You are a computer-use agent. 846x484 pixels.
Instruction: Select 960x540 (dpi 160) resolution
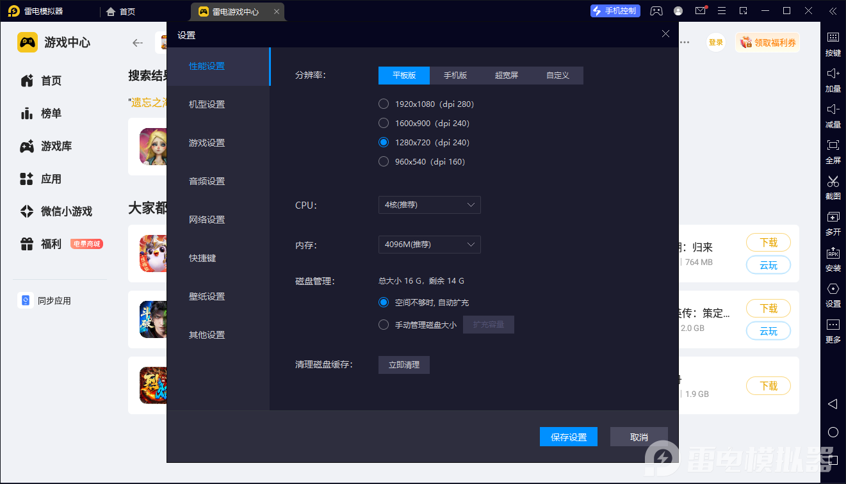[x=384, y=161]
